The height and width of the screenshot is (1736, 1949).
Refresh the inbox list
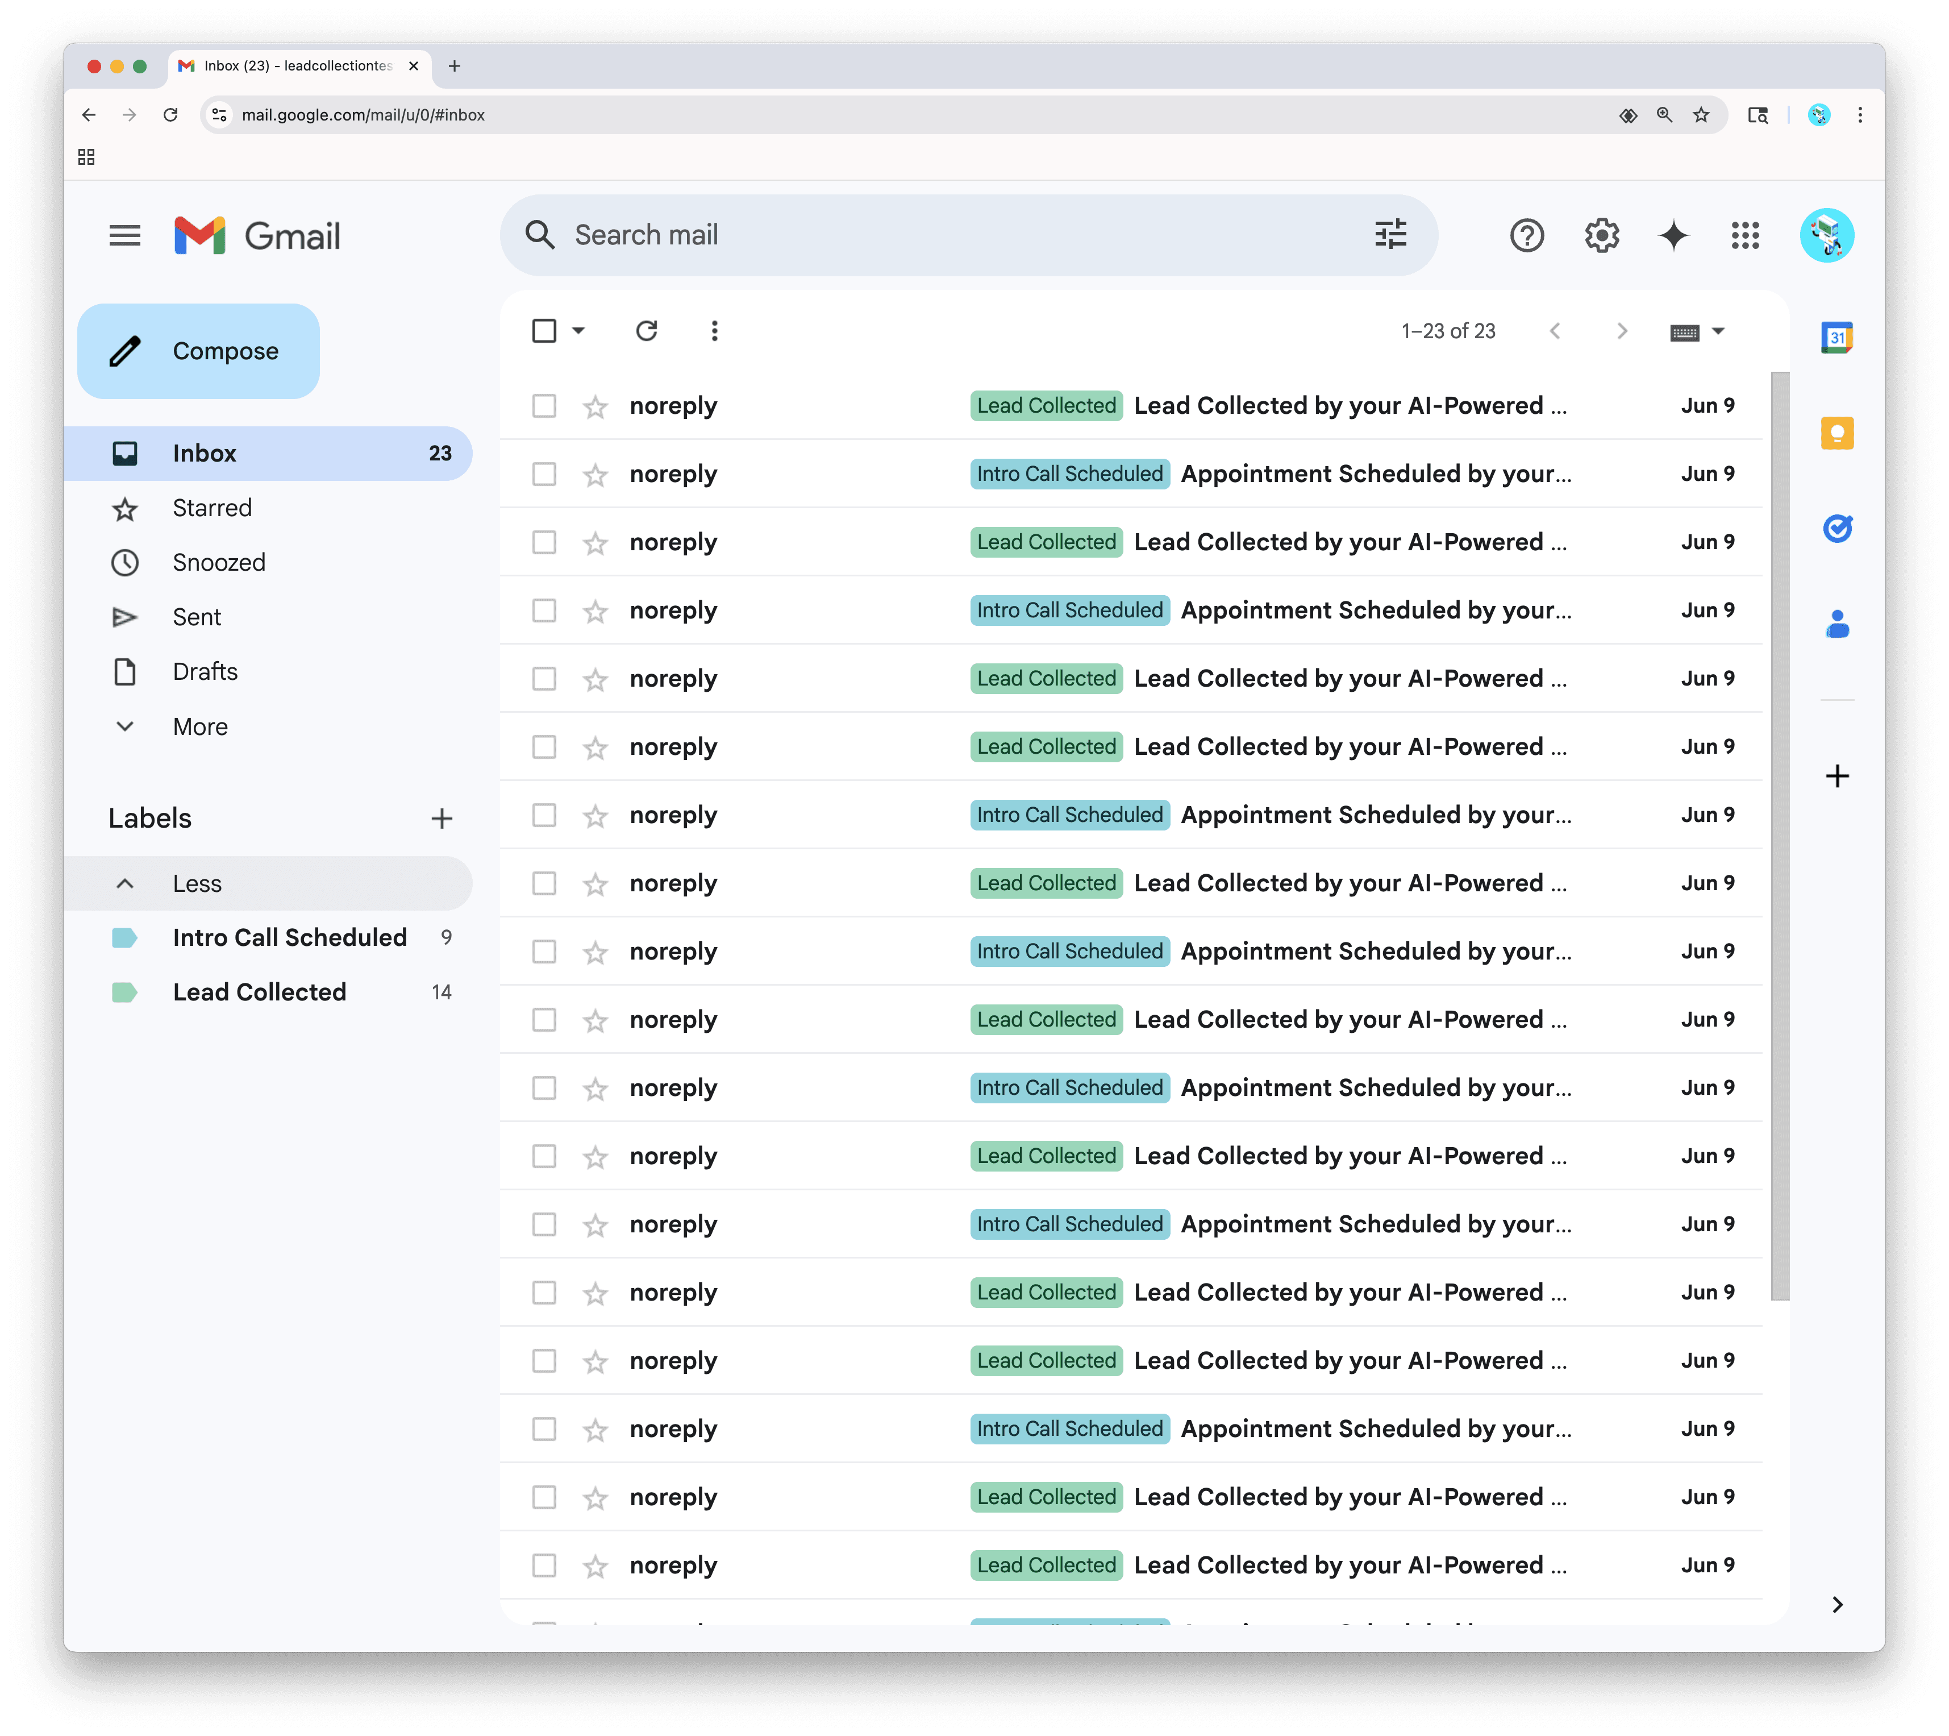(647, 331)
